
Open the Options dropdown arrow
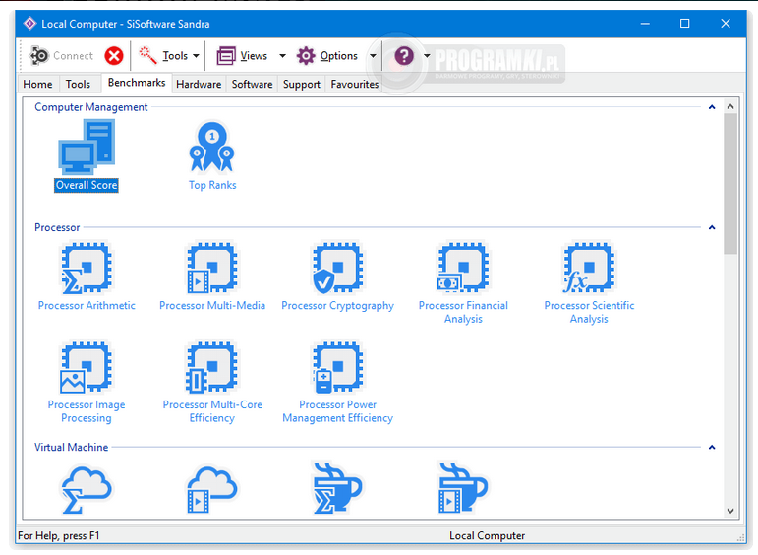(x=373, y=56)
